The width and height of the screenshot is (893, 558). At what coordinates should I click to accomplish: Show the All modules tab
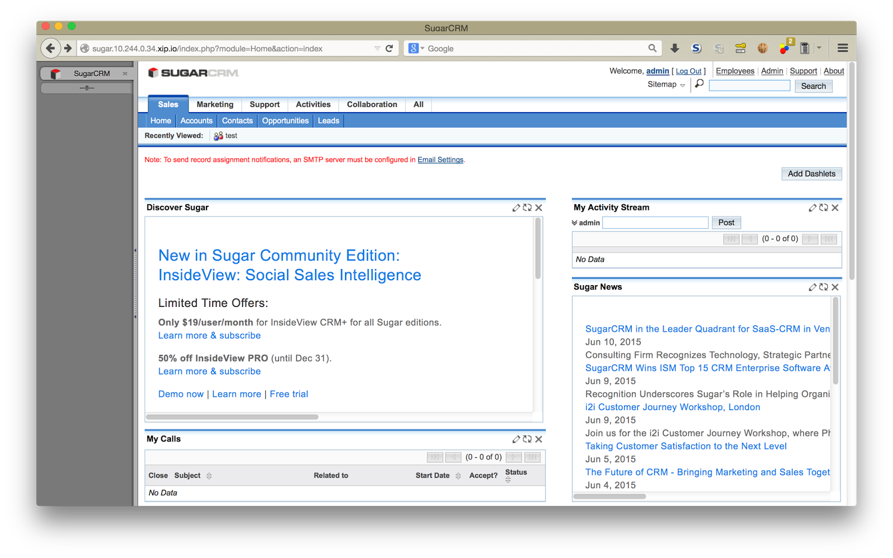419,104
